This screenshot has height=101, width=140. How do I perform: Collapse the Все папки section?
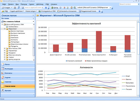pos(33,18)
